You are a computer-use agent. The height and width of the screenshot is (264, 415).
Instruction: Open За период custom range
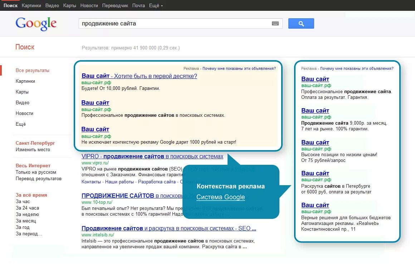tap(29, 234)
